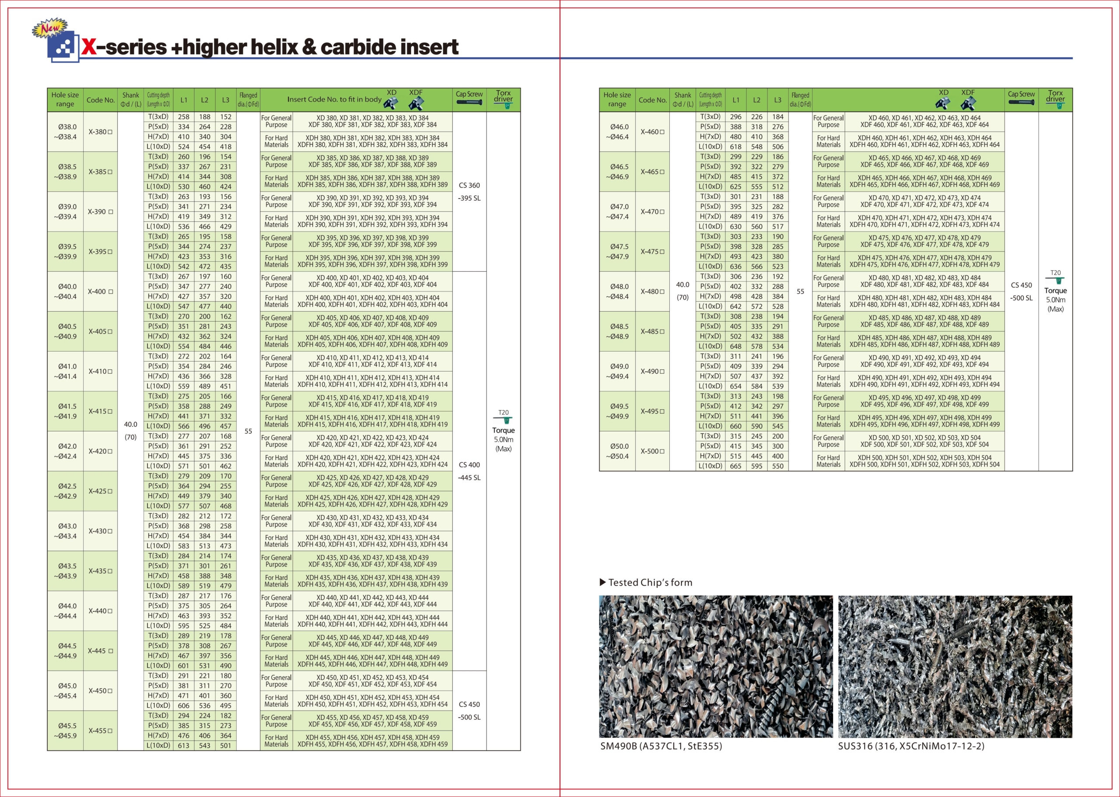Select code number X-380
The height and width of the screenshot is (797, 1120).
click(100, 132)
